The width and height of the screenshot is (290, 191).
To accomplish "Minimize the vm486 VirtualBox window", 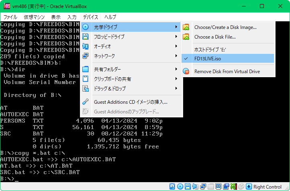I will [244, 6].
